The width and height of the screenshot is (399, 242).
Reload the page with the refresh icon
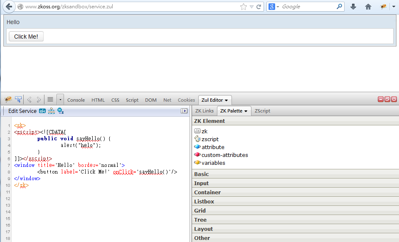click(x=259, y=7)
